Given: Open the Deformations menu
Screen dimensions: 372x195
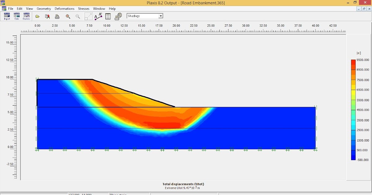Looking at the screenshot, I should pyautogui.click(x=64, y=9).
